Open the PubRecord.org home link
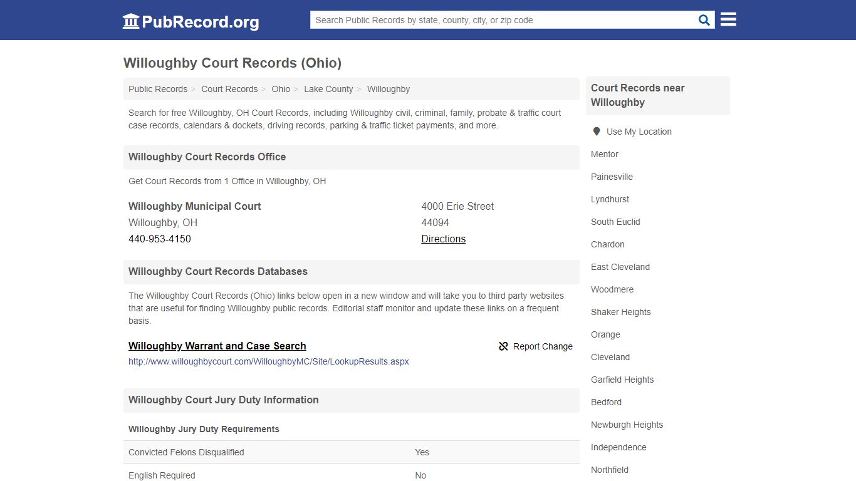 click(191, 21)
